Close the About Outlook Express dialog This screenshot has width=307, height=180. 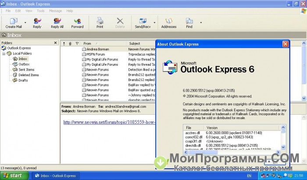point(285,44)
